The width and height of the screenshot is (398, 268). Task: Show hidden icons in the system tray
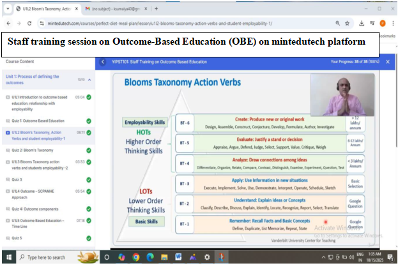coord(322,257)
